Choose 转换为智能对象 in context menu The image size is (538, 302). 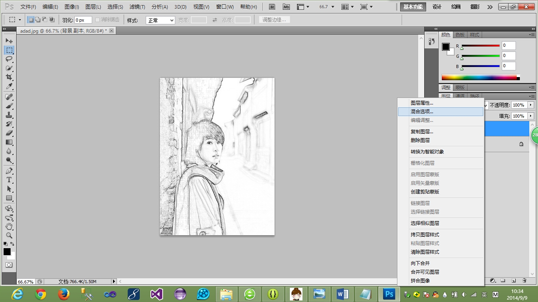click(x=441, y=152)
